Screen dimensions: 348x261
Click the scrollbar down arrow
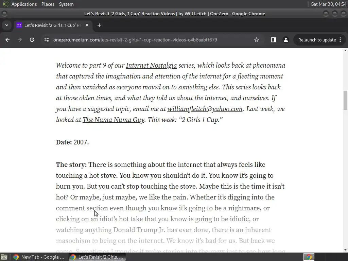[345, 250]
